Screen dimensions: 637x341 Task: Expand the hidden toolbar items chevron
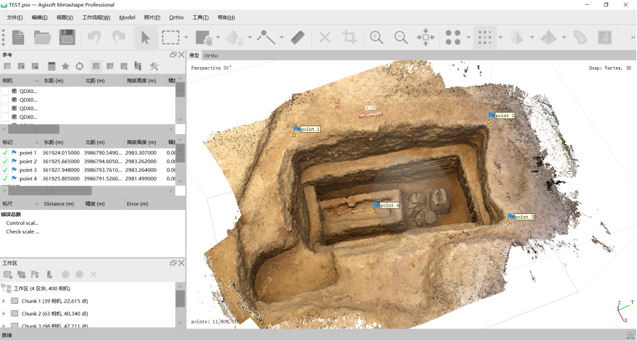pyautogui.click(x=632, y=37)
